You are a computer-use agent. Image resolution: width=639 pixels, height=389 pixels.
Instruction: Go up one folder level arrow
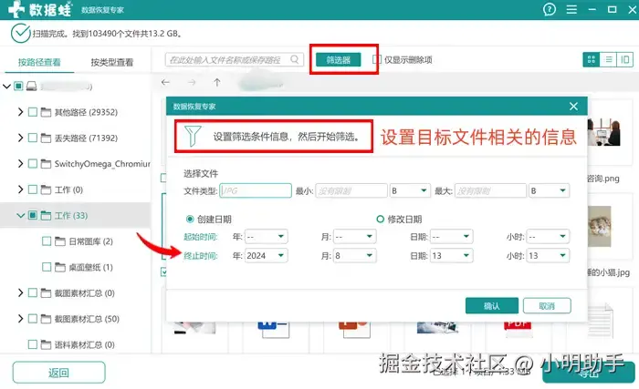click(x=217, y=82)
